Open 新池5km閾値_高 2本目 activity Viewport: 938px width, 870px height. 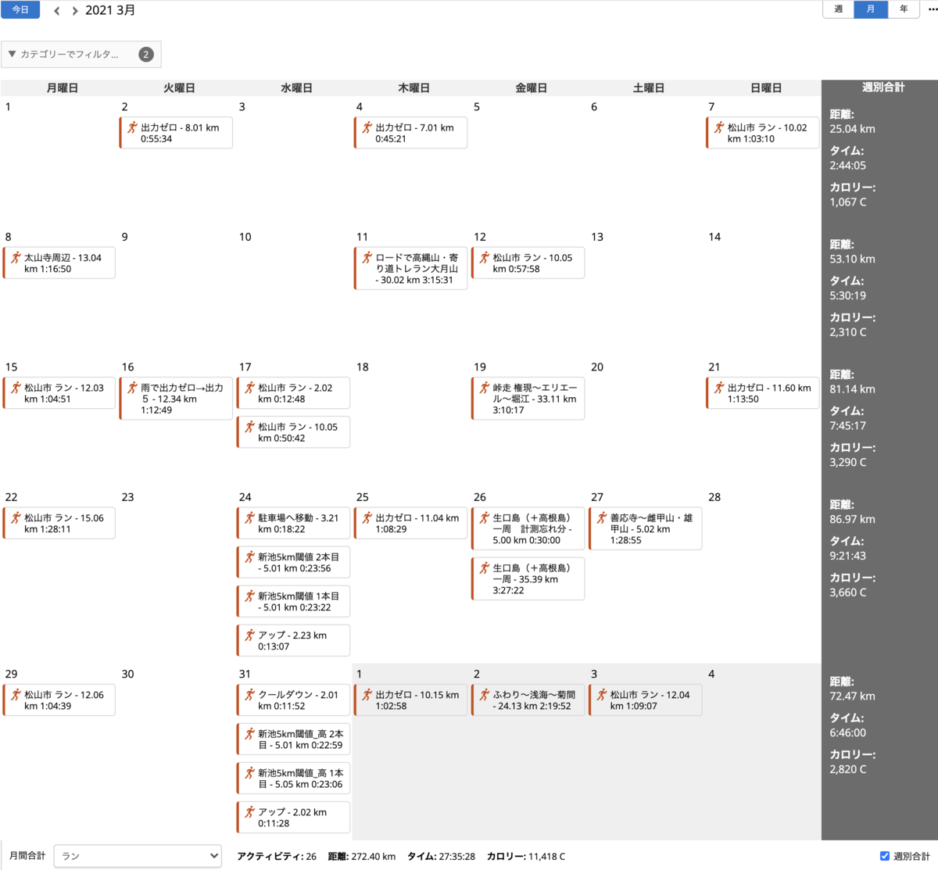click(294, 739)
